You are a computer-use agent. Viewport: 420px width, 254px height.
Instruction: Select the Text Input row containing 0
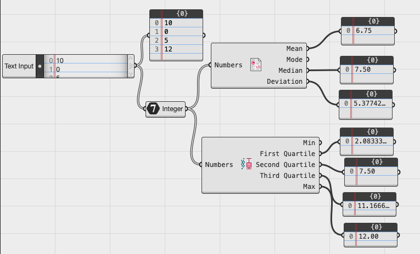[86, 70]
